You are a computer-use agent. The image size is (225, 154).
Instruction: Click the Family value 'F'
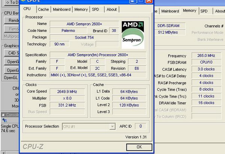point(57,61)
